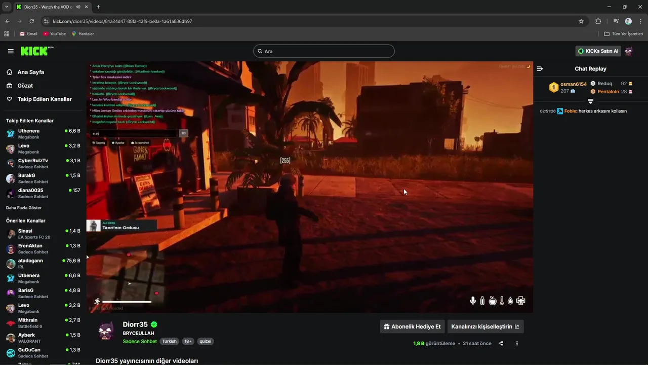Open Mithrain recommended channel
648x365 pixels.
click(x=43, y=323)
